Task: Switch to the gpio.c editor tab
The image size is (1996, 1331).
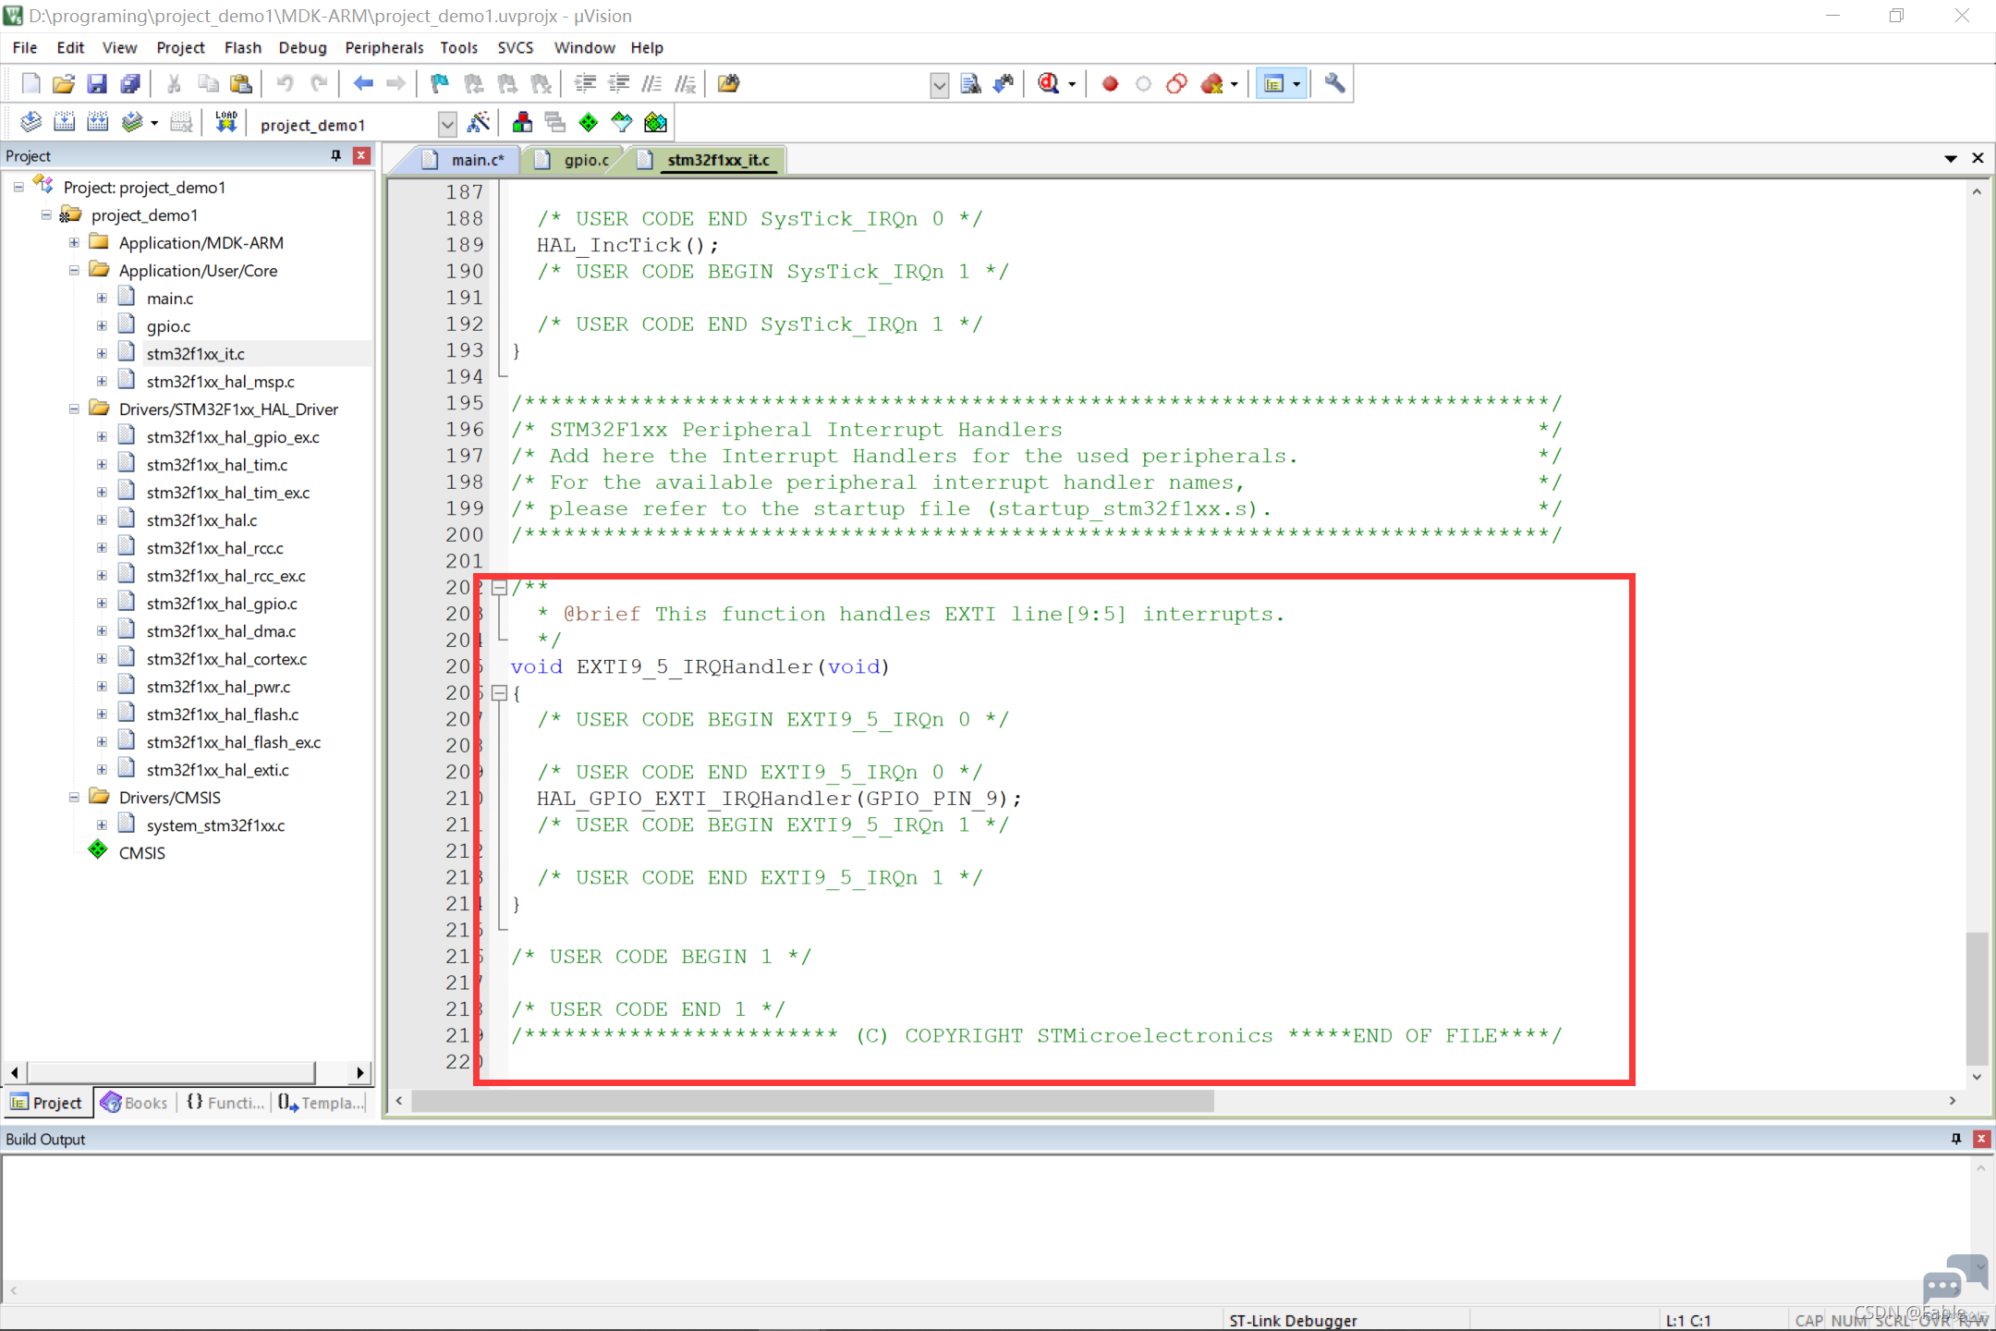Action: point(585,160)
